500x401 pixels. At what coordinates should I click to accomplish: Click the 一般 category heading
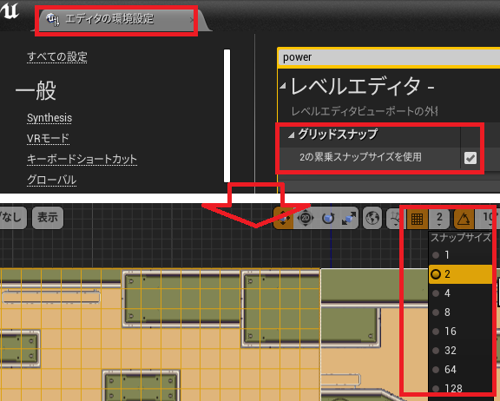(36, 90)
